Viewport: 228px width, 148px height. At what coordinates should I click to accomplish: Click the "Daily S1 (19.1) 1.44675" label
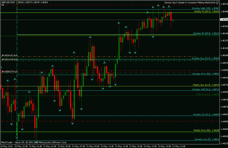tap(208, 94)
